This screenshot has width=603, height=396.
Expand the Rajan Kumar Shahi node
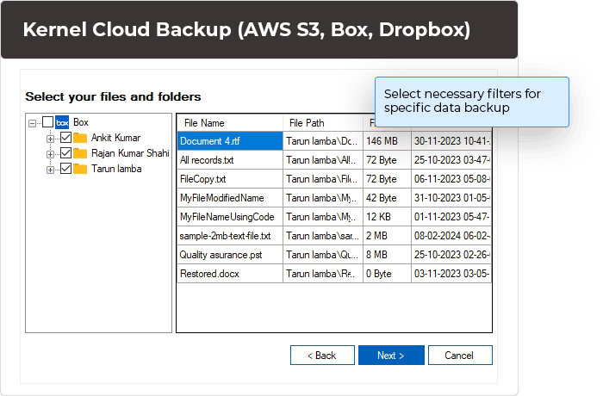tap(50, 154)
